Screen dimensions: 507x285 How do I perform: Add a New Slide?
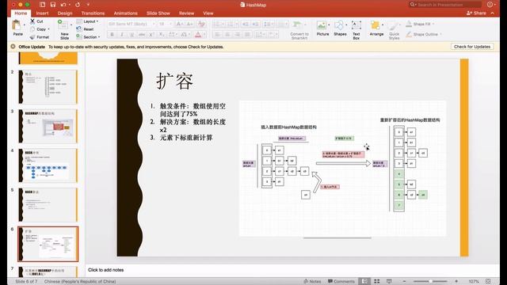[x=63, y=29]
